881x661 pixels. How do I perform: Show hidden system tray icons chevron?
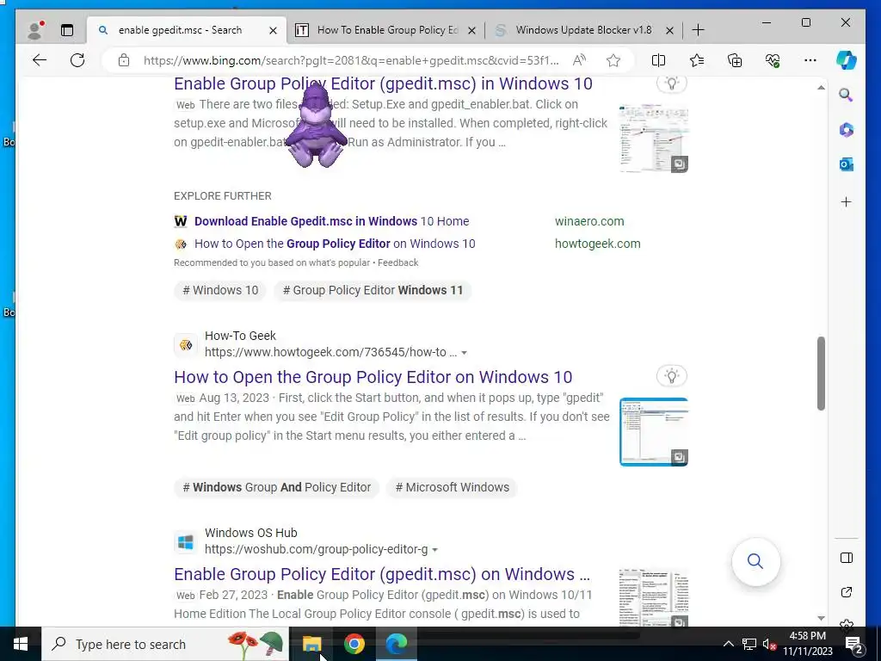728,644
